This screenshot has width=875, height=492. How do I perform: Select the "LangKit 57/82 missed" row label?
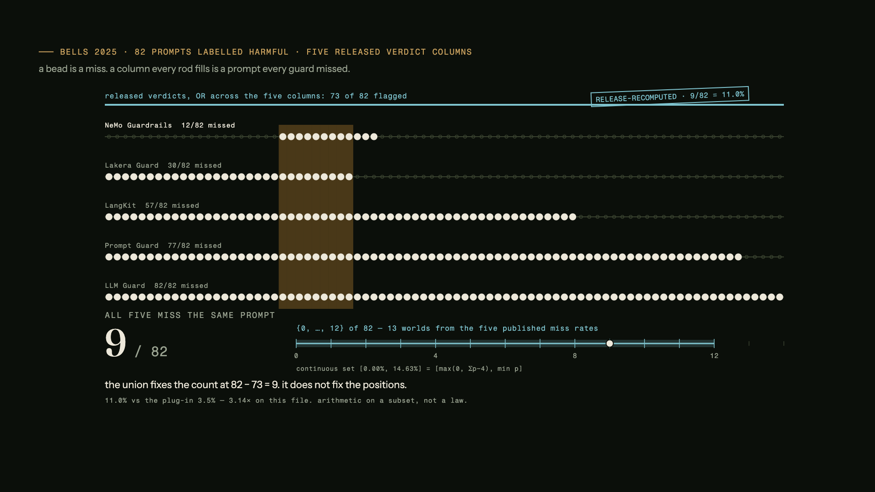point(152,205)
